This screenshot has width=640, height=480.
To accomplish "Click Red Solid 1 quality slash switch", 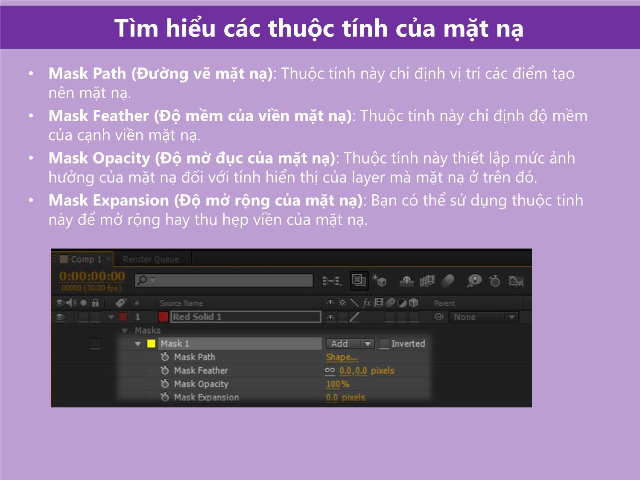I will 355,317.
